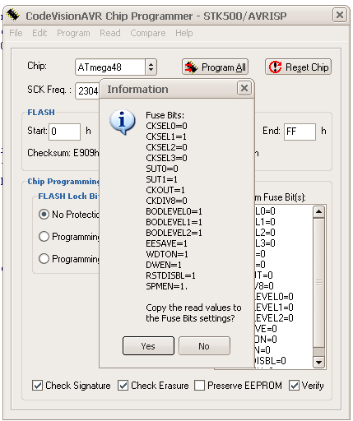The height and width of the screenshot is (421, 353).
Task: Close the Information dialog
Action: [x=244, y=88]
